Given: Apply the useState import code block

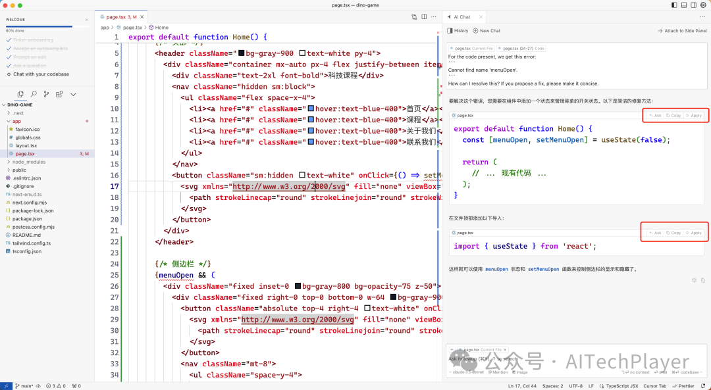Looking at the screenshot, I should pyautogui.click(x=694, y=233).
